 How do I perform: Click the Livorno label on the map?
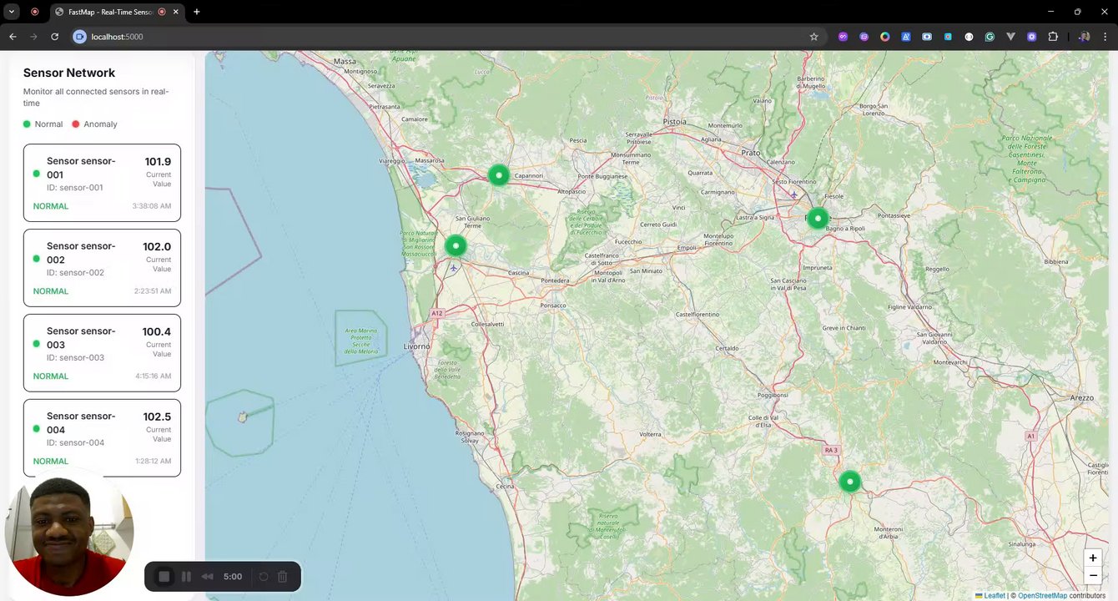[x=416, y=346]
